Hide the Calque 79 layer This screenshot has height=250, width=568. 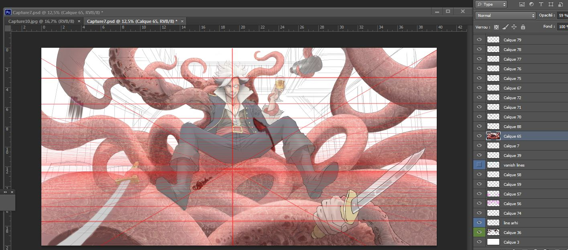click(479, 40)
